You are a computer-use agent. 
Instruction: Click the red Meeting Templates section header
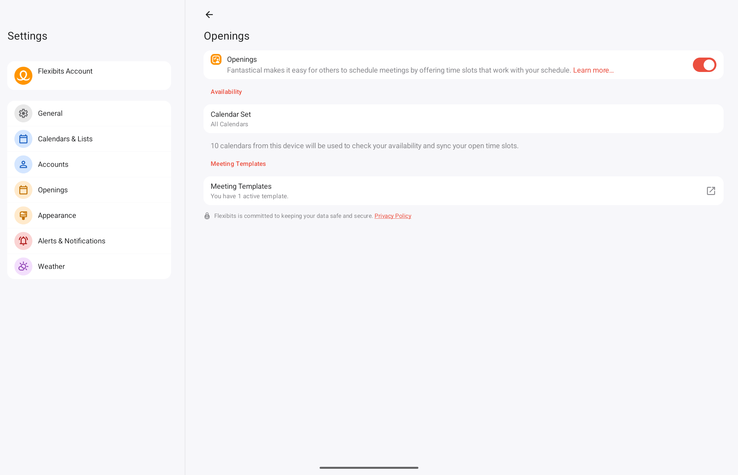238,164
